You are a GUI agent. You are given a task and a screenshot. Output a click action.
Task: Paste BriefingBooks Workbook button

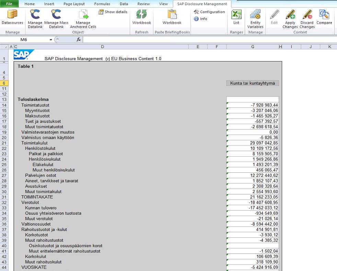172,17
